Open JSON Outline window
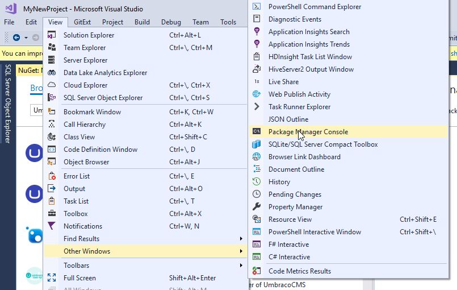Viewport: 457px width, 290px height. [349, 119]
